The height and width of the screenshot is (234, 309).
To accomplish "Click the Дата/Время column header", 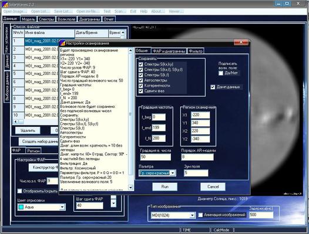I will [92, 33].
